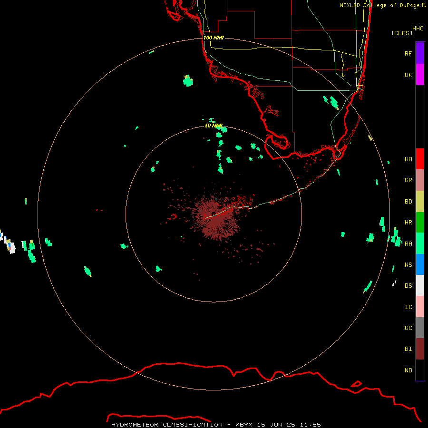Click the WS blue legend swatch
Viewport: 428px width, 428px height.
point(420,264)
